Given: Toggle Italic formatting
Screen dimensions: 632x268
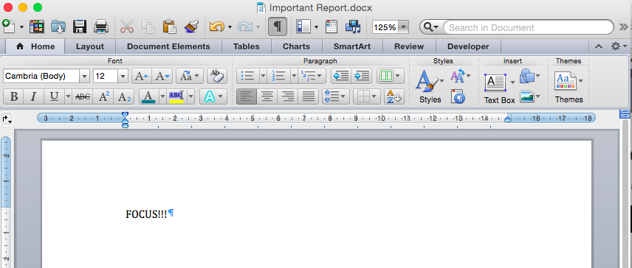Looking at the screenshot, I should (x=34, y=97).
